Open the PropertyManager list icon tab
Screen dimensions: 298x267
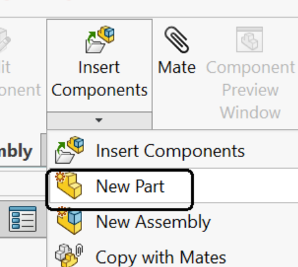(22, 219)
